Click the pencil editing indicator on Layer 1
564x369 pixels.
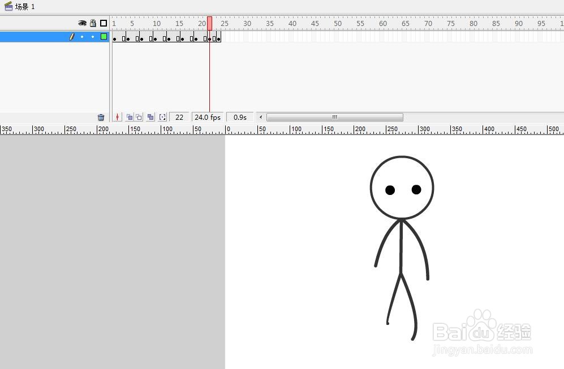pyautogui.click(x=72, y=36)
